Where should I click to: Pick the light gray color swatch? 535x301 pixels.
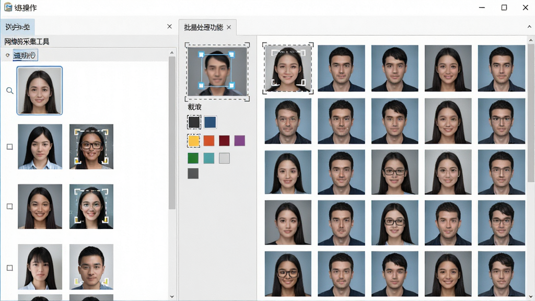point(224,158)
